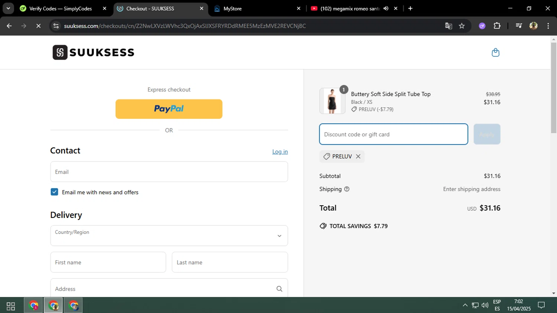557x313 pixels.
Task: Open Windows Task View on taskbar
Action: coord(11,306)
